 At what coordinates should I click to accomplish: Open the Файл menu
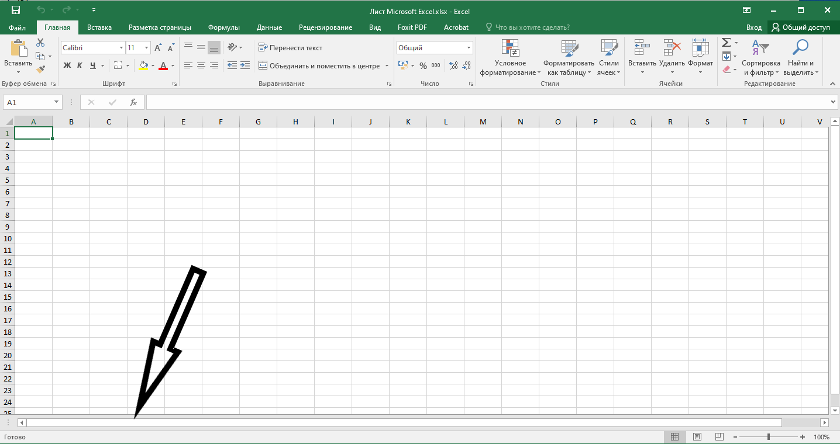(x=17, y=27)
